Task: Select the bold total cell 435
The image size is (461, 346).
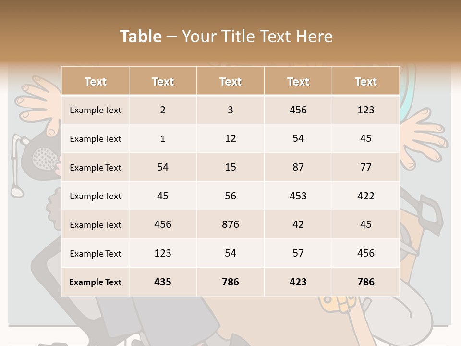Action: 163,282
